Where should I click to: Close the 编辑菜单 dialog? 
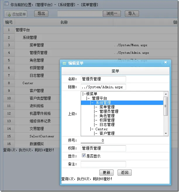click(166, 62)
